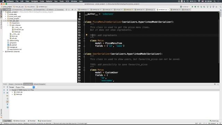Open TODO panel settings gear
The height and width of the screenshot is (125, 222).
pos(215,84)
